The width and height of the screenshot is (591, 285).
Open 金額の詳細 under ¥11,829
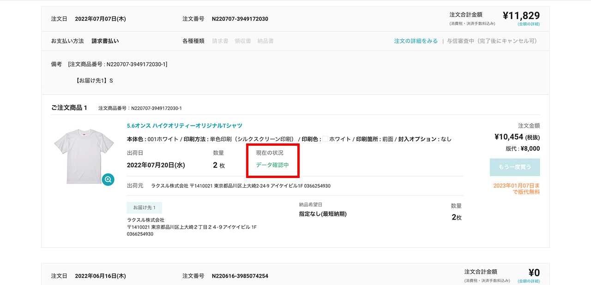529,24
